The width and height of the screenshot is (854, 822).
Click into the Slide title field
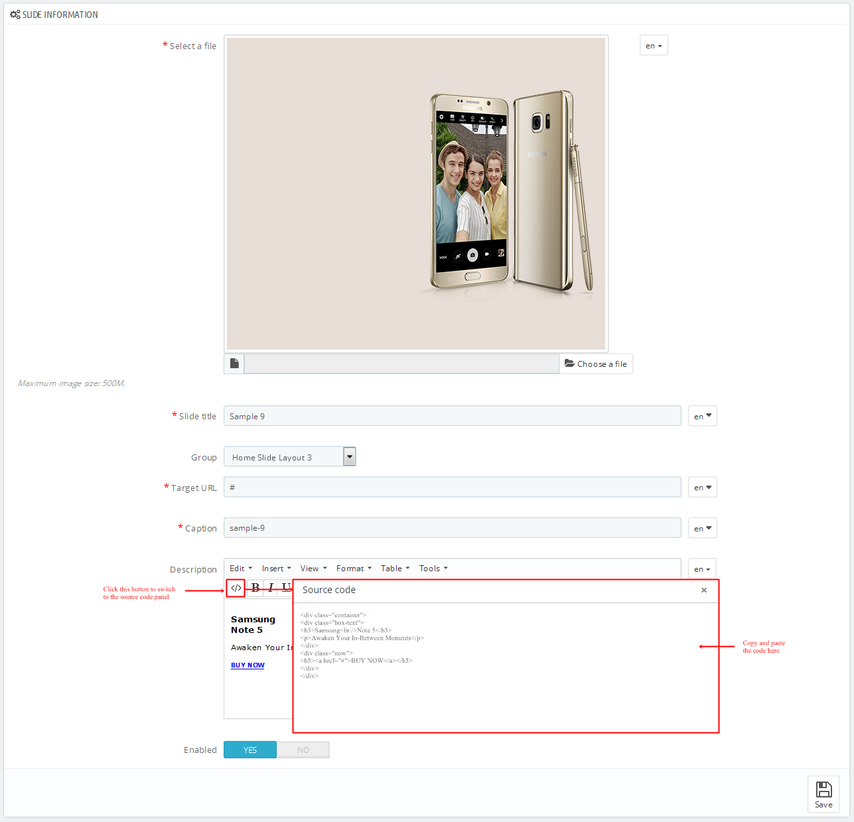tap(453, 416)
